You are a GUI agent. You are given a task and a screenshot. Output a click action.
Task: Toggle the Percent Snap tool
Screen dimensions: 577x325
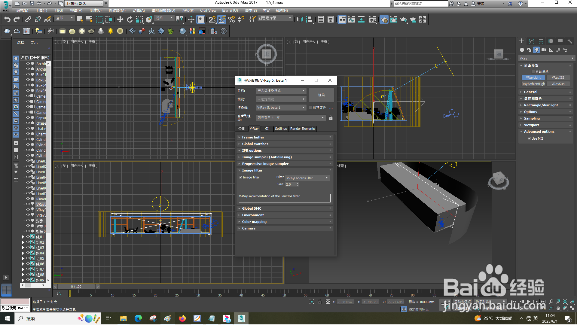click(231, 20)
